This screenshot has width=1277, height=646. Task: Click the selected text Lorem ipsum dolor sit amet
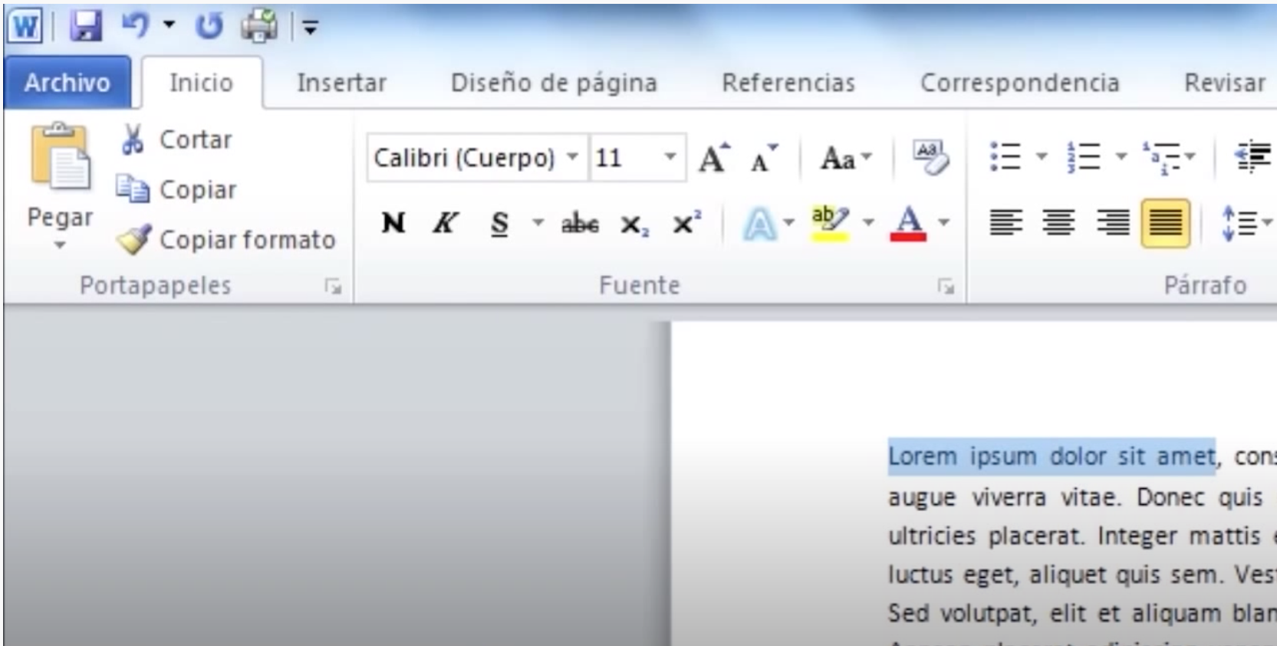point(1052,457)
